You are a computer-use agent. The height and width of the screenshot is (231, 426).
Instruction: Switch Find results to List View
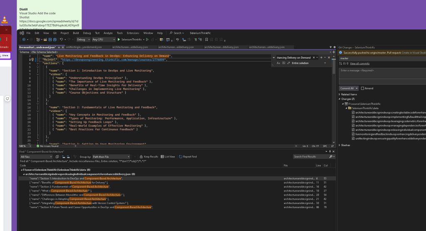coord(168,156)
